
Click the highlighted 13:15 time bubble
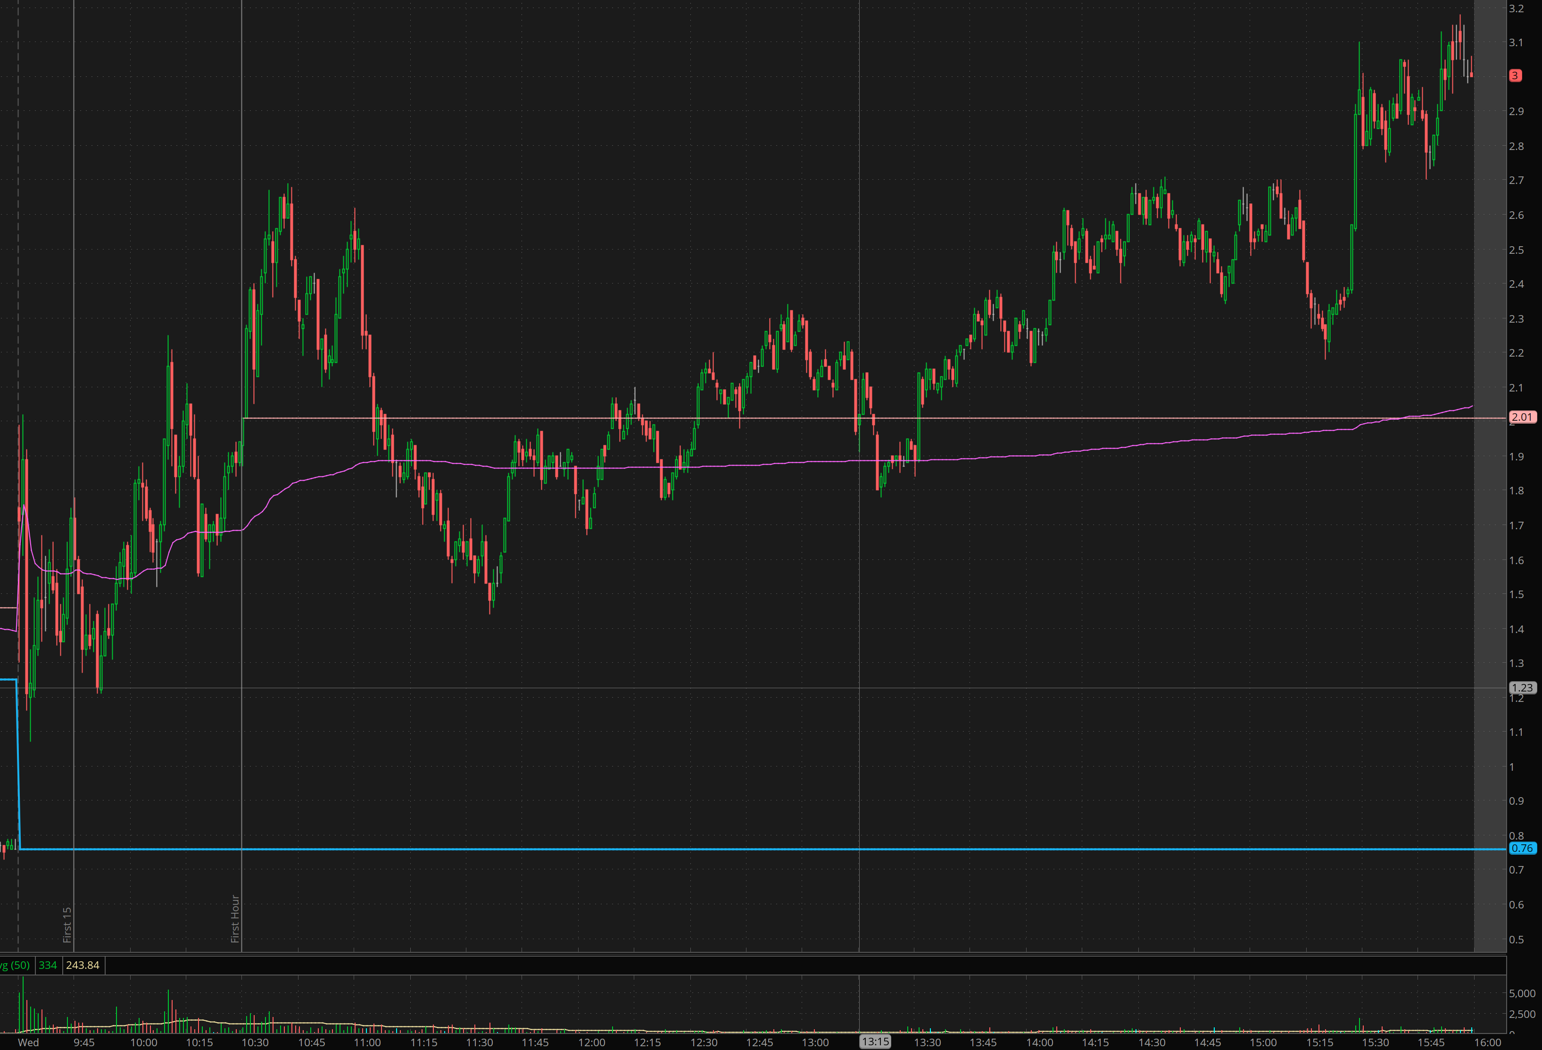[875, 1042]
